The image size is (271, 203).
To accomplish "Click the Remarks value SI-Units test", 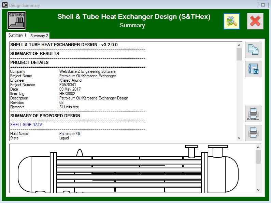I will pyautogui.click(x=69, y=107).
